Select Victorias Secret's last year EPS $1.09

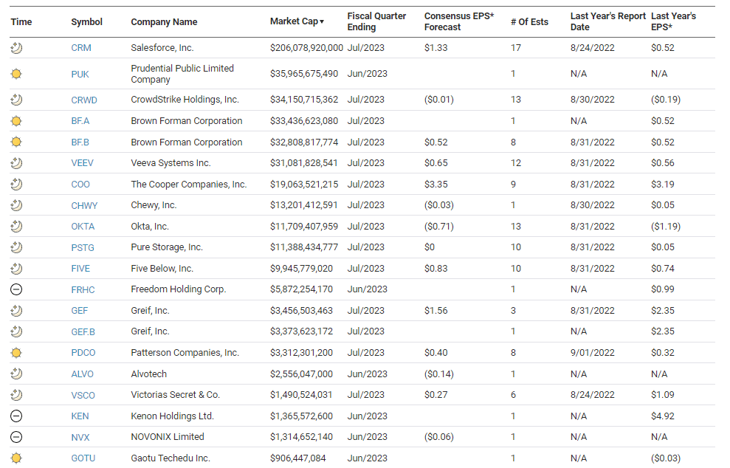[663, 395]
